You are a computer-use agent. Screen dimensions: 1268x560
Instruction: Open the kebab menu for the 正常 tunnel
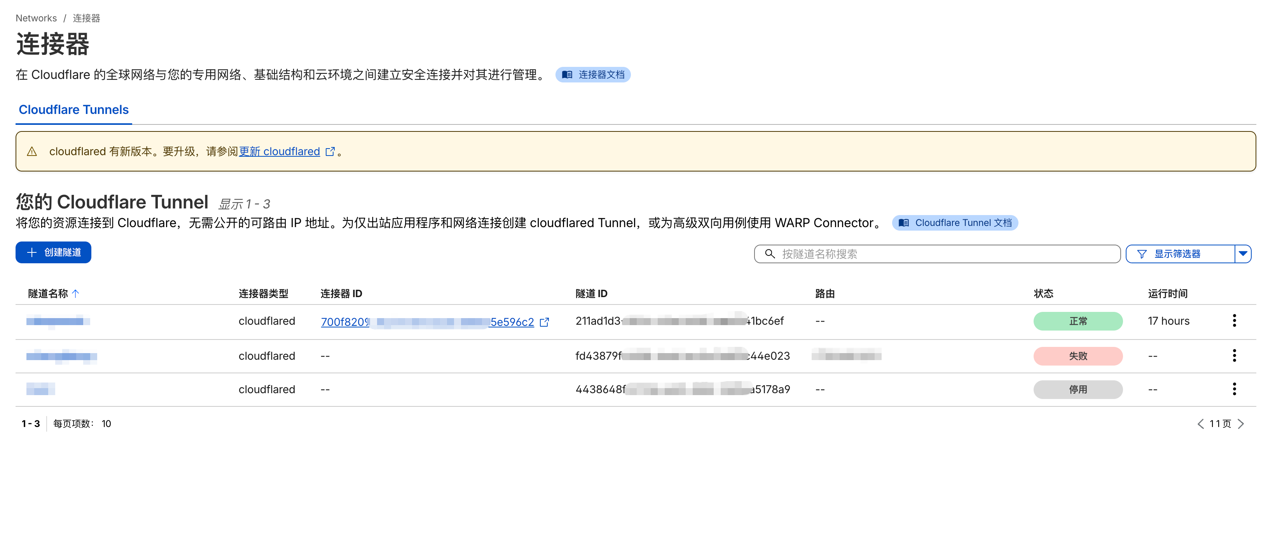(1235, 320)
